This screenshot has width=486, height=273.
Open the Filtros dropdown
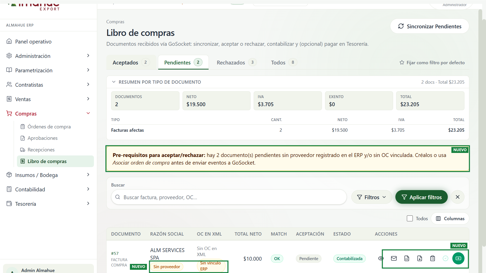[372, 197]
